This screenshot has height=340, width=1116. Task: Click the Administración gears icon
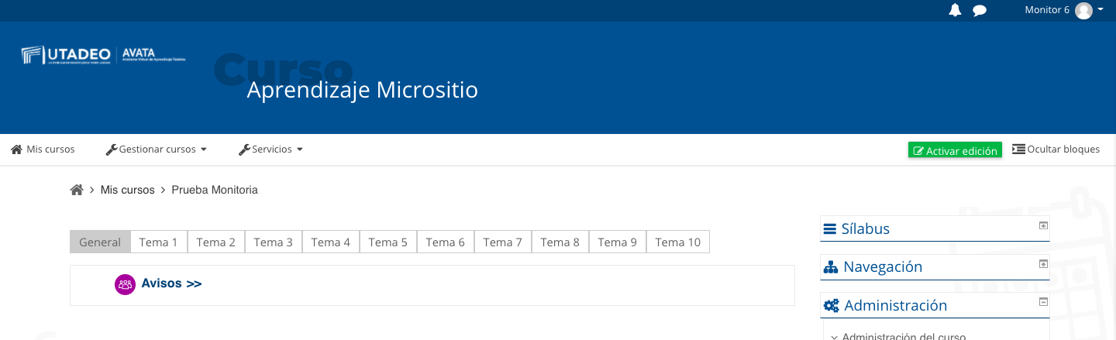click(831, 306)
